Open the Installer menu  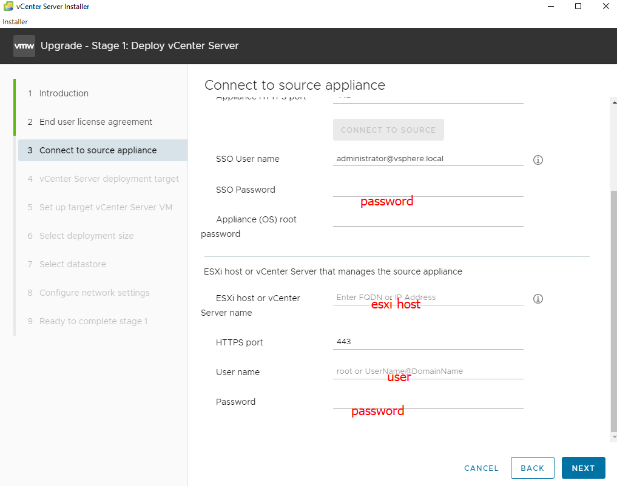tap(15, 22)
